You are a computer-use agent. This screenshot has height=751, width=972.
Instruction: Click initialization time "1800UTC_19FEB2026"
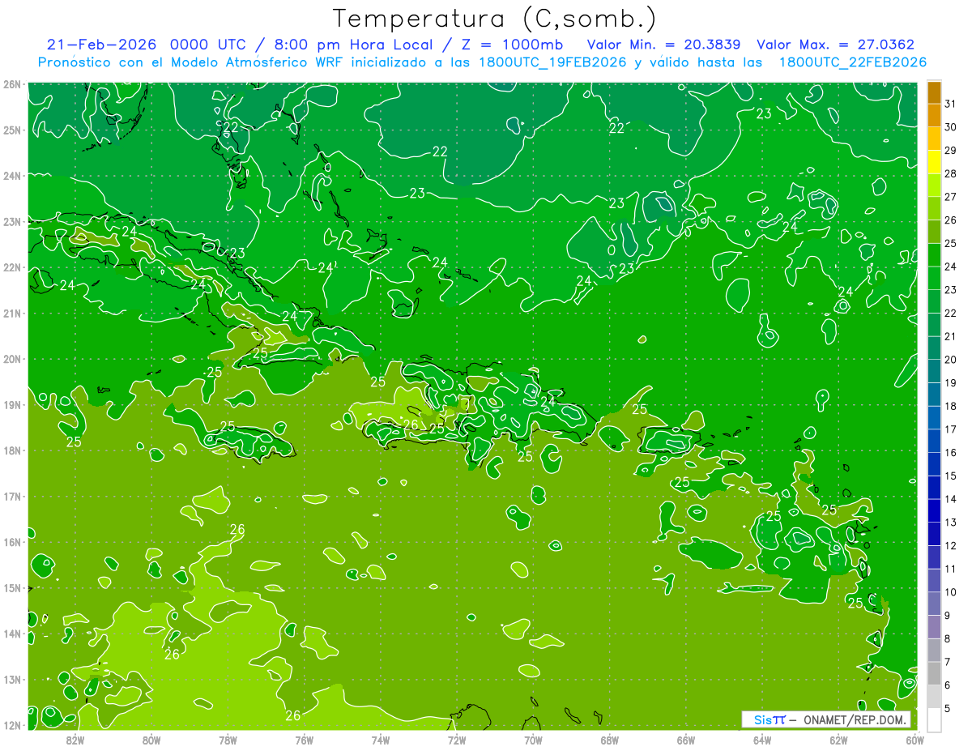(552, 62)
